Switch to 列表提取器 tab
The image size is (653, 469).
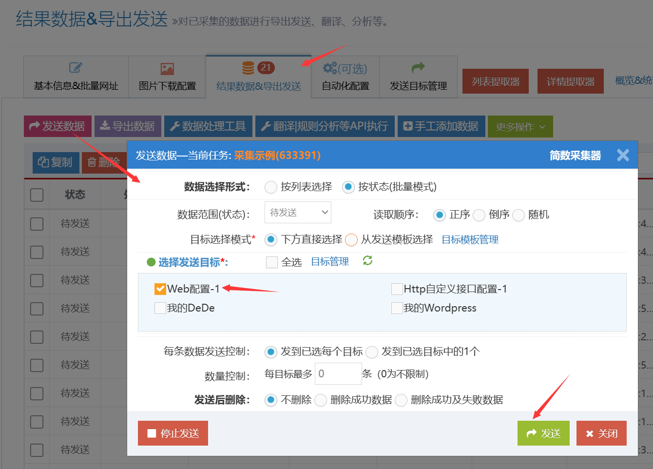[496, 81]
